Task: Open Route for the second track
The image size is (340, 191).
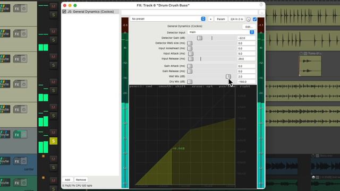Action: 5,33
